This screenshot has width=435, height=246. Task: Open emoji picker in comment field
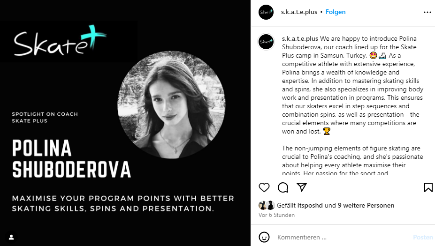pyautogui.click(x=265, y=237)
